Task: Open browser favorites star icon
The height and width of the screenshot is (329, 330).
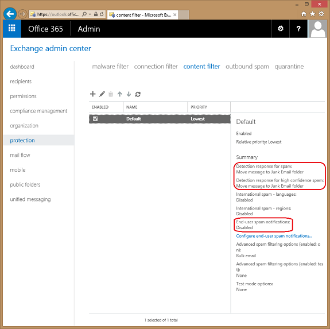Action: 313,14
